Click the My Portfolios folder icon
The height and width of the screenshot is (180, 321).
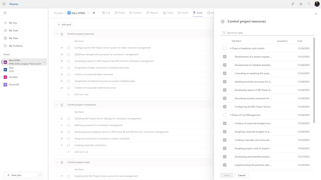(5, 46)
